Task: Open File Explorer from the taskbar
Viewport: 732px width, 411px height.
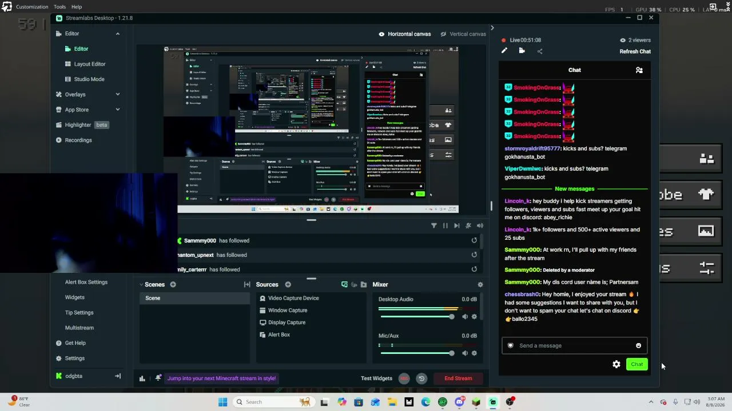Action: click(x=392, y=402)
